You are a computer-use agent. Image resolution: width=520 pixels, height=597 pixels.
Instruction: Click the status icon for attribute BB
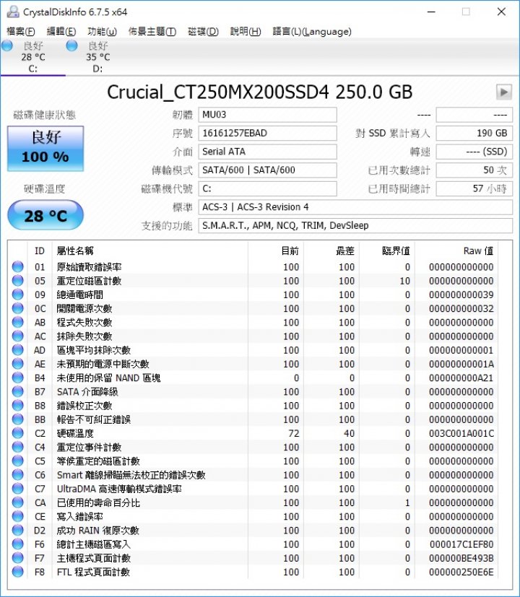pyautogui.click(x=18, y=419)
